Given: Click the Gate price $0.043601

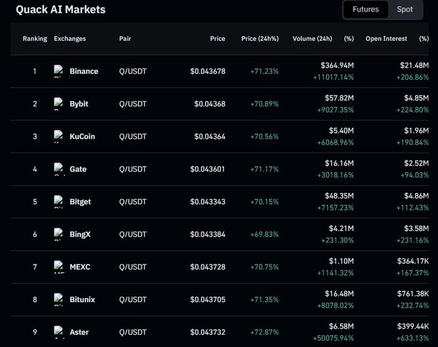Looking at the screenshot, I should click(x=207, y=169).
